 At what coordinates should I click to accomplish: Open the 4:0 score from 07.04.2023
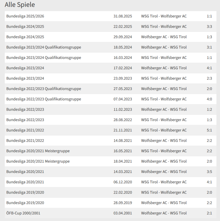point(209,99)
